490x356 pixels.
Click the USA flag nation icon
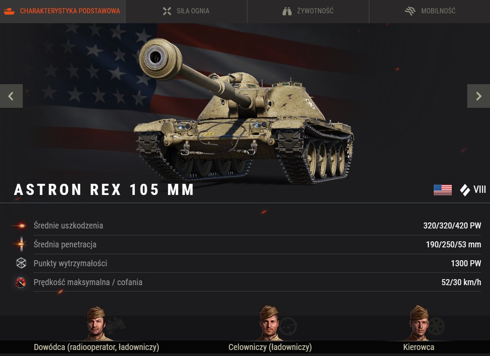pyautogui.click(x=442, y=190)
